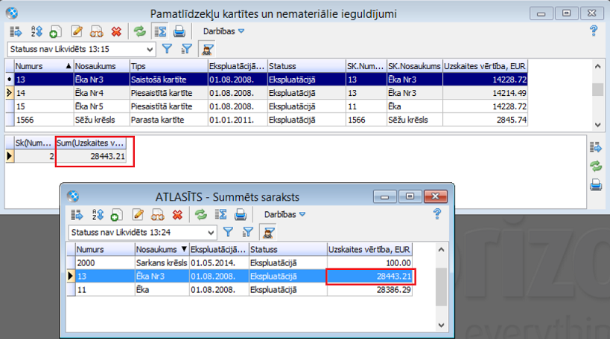The height and width of the screenshot is (339, 610).
Task: Click the user filter icon in main window
Action: coord(207,49)
